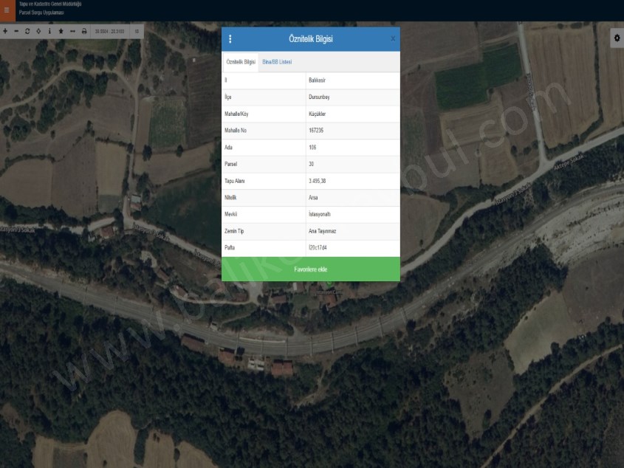Click the refresh map icon

click(x=27, y=32)
